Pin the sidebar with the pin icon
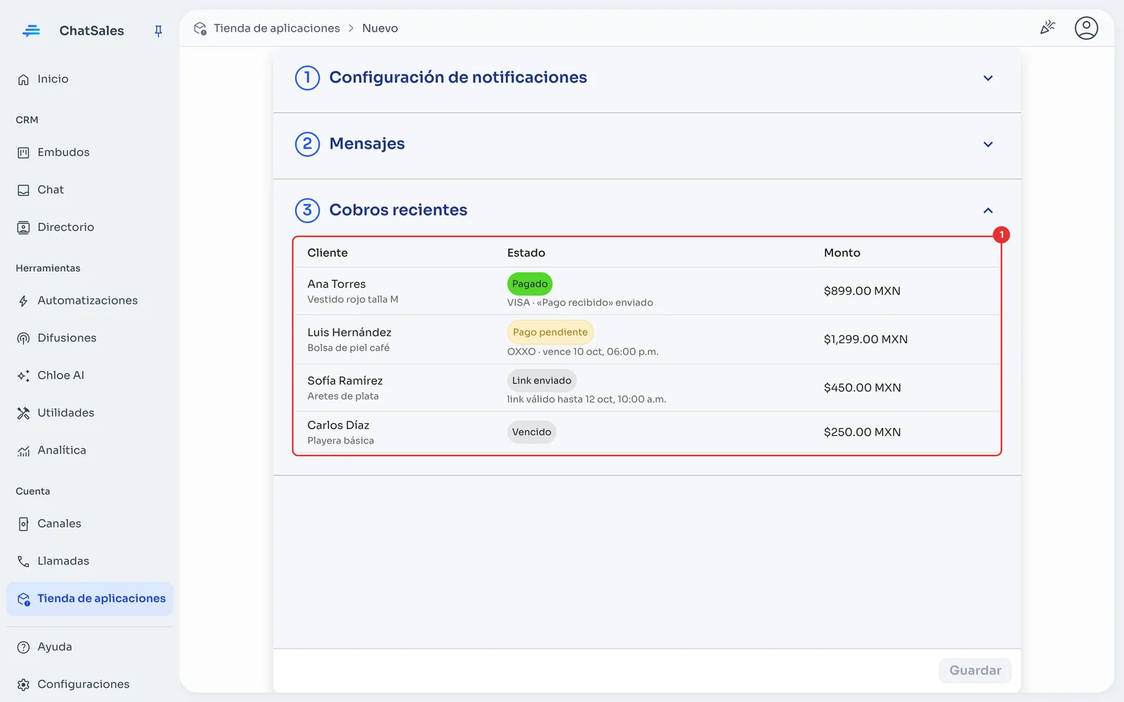The image size is (1124, 702). (x=158, y=31)
